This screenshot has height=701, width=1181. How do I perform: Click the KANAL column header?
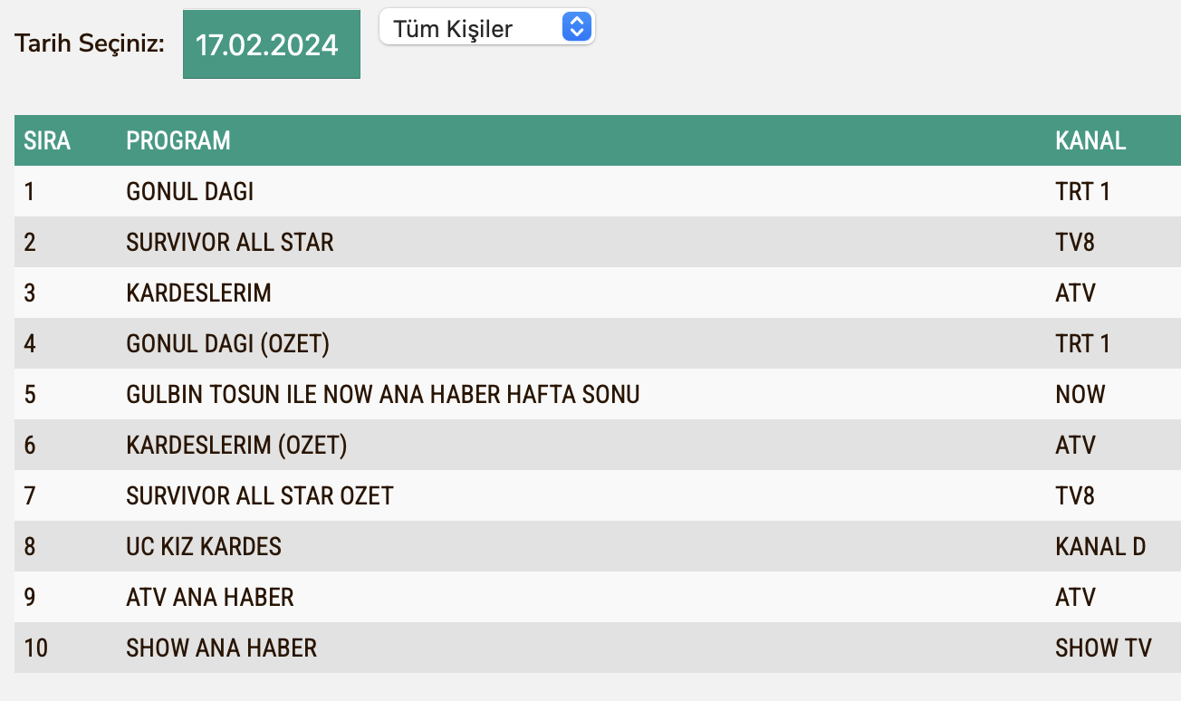(1090, 140)
